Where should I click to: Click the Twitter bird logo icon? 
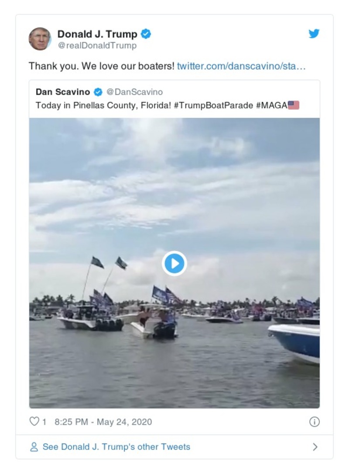coord(314,34)
